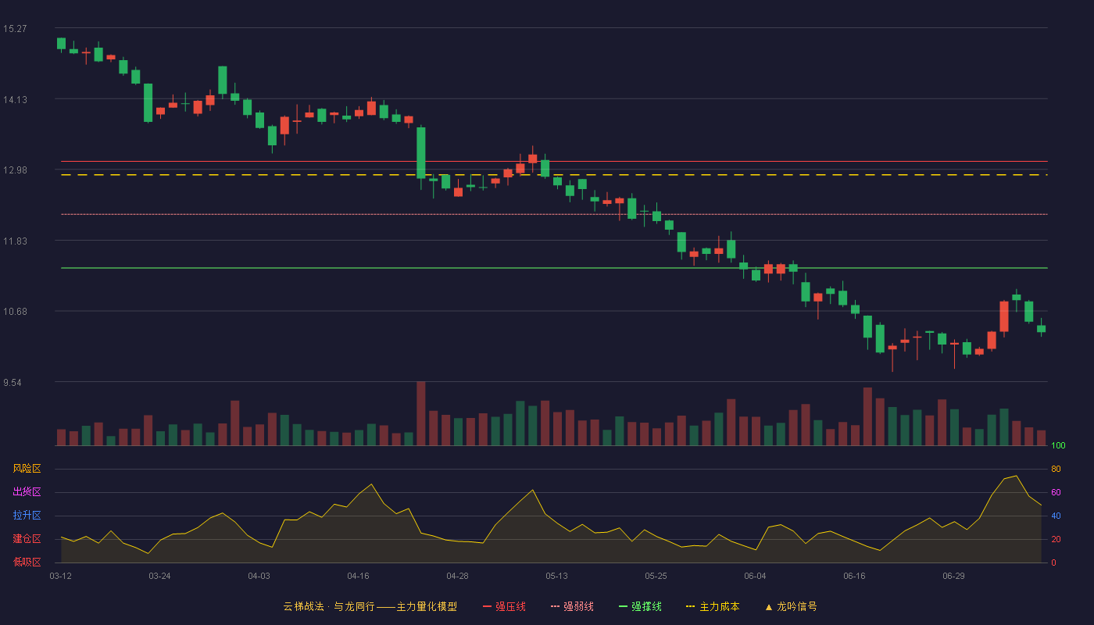Click the 04-16 date axis label

coord(358,576)
